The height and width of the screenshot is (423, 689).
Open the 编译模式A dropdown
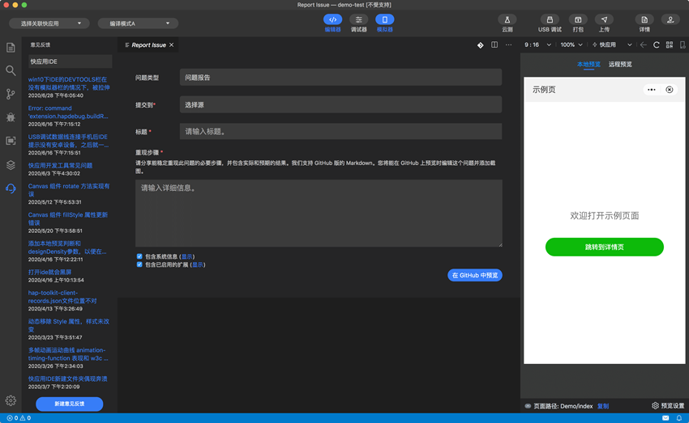pyautogui.click(x=138, y=23)
